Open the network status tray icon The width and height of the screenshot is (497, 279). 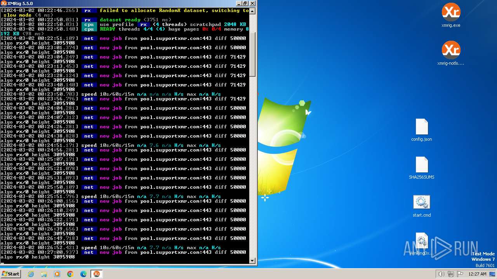tap(451, 274)
